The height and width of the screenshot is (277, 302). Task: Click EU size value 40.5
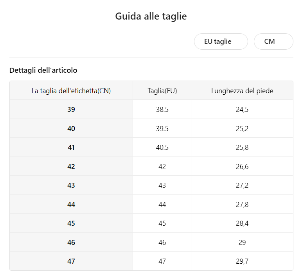(x=162, y=147)
